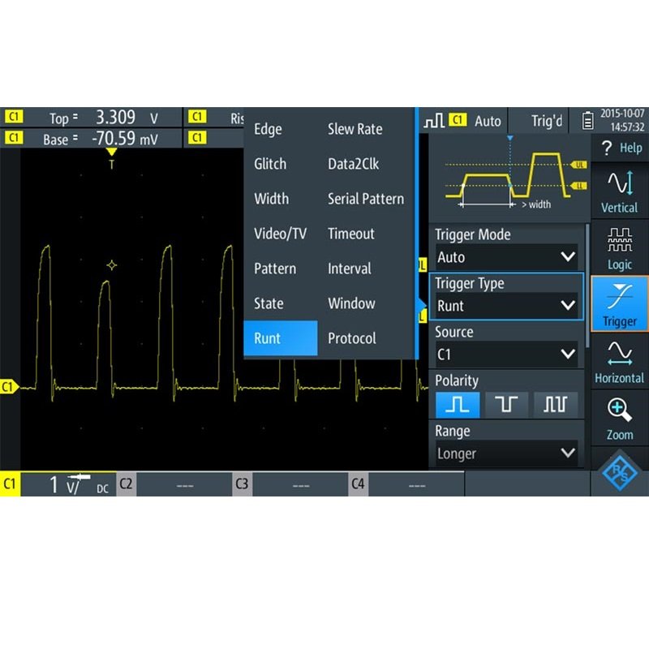The width and height of the screenshot is (649, 649).
Task: Open the Help question mark
Action: coord(619,148)
